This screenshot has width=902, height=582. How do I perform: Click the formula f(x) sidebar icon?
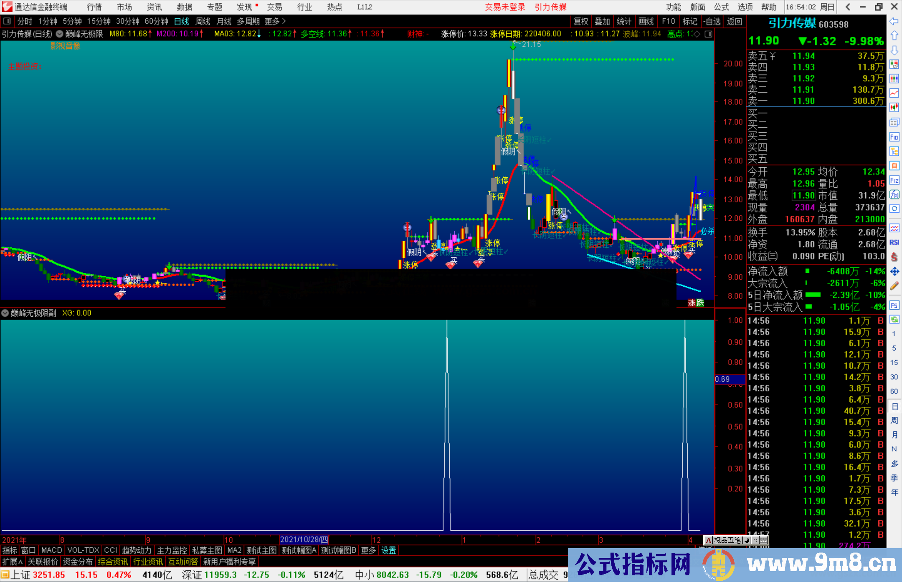(894, 194)
